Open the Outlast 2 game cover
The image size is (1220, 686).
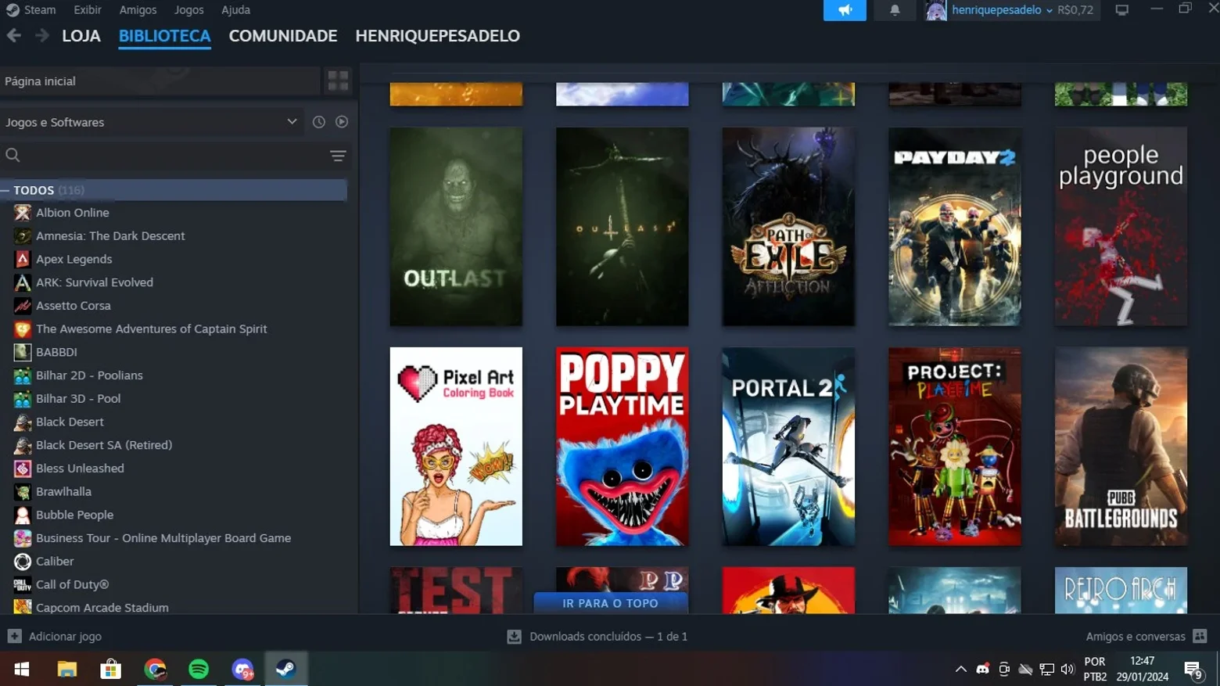tap(623, 227)
